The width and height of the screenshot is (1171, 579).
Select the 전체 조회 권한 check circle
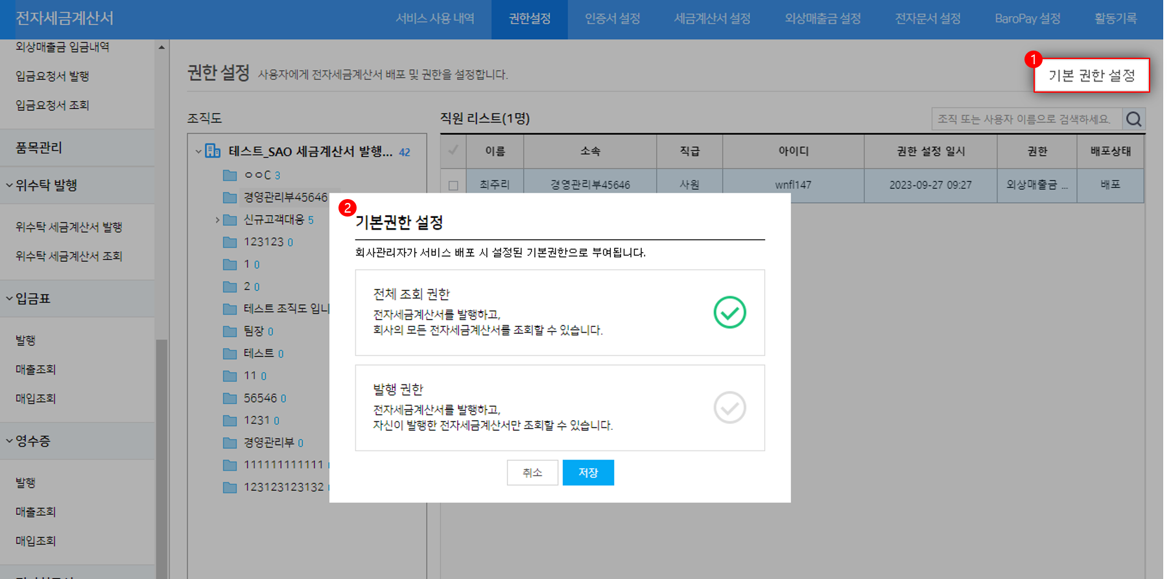click(x=729, y=313)
